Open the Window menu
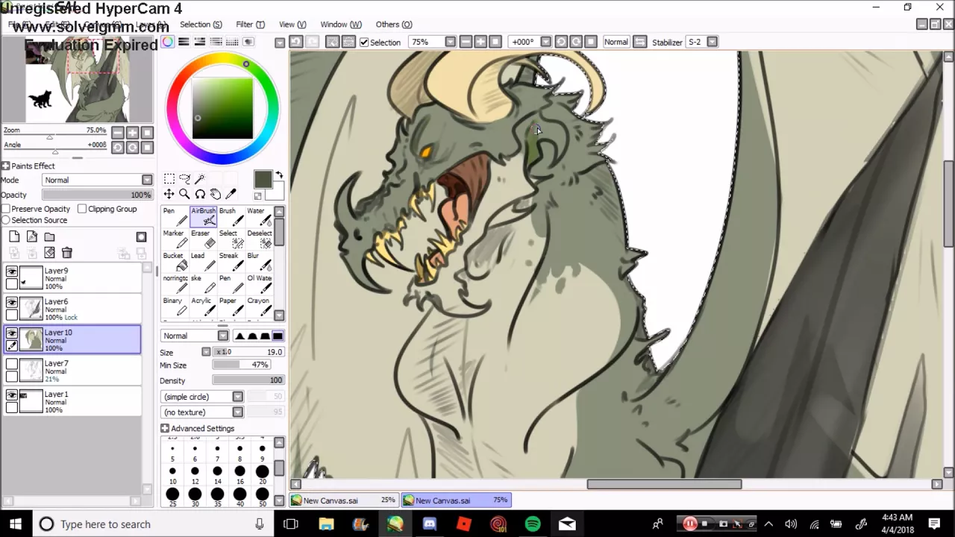The height and width of the screenshot is (537, 955). click(x=340, y=24)
